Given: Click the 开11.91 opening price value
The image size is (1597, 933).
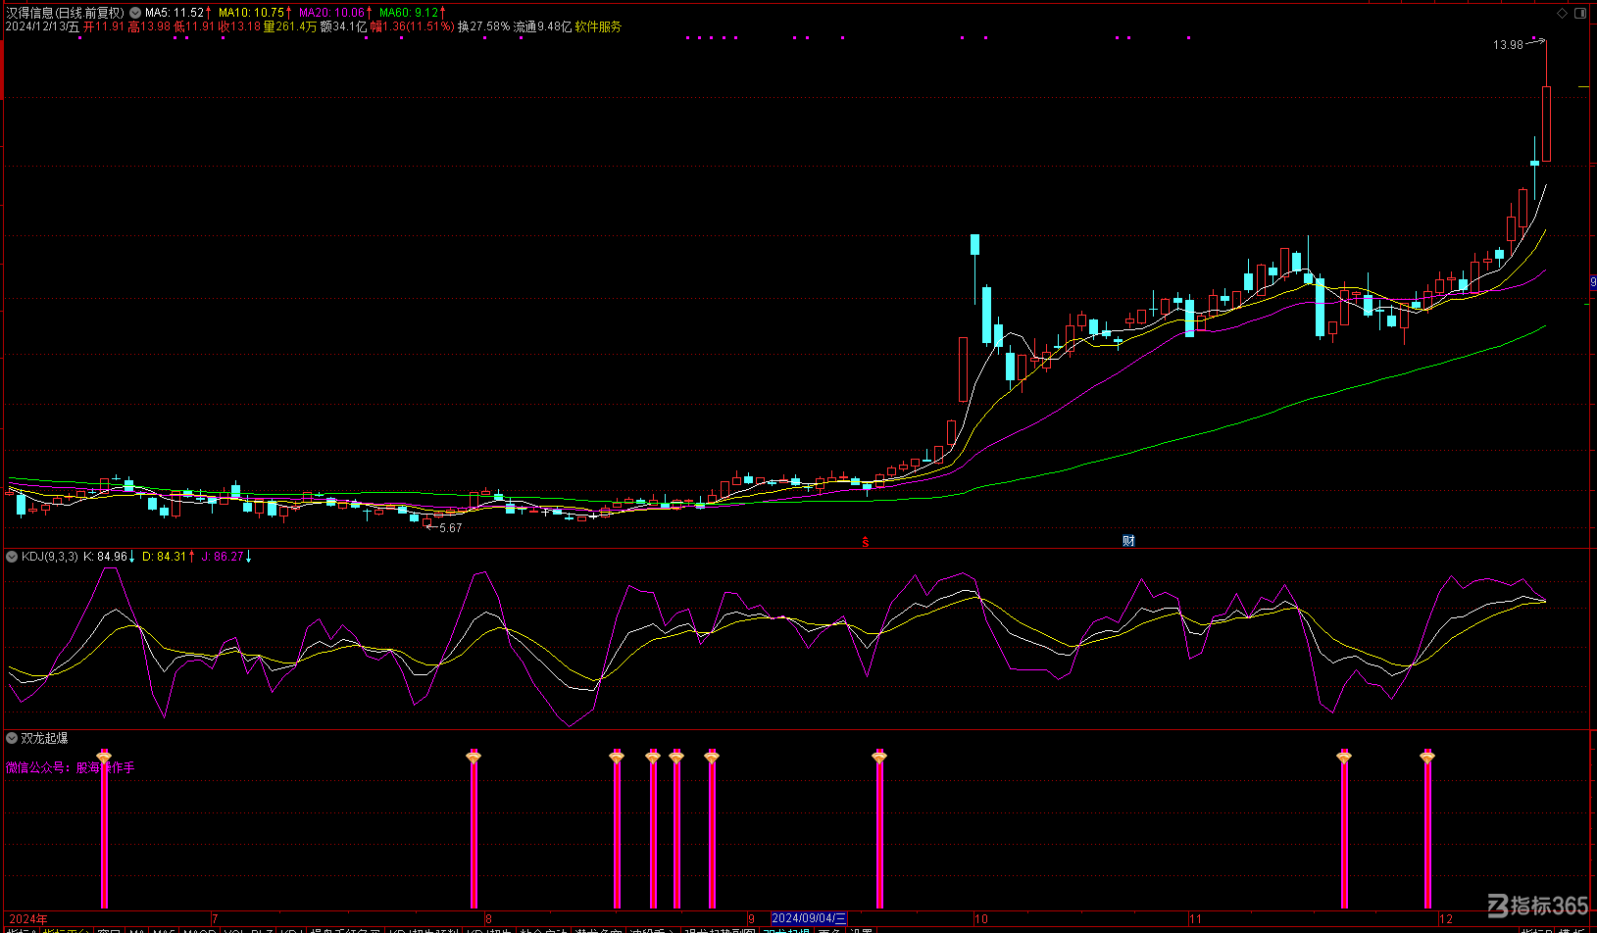Looking at the screenshot, I should [104, 26].
